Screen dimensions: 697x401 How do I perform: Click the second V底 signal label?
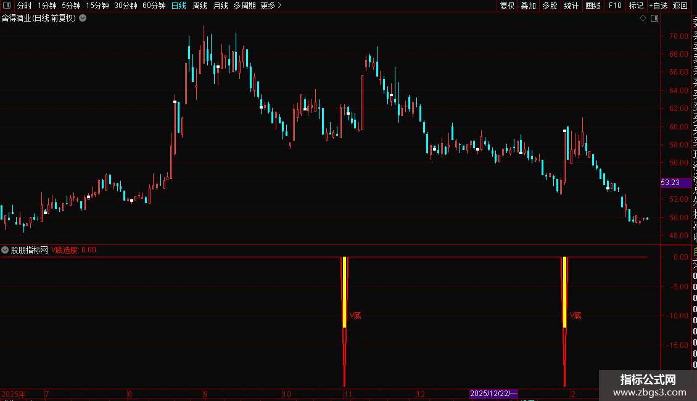[575, 316]
